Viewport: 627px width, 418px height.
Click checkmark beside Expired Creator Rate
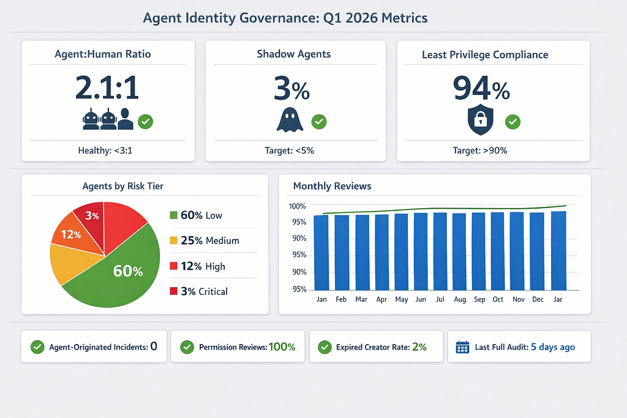(x=325, y=347)
